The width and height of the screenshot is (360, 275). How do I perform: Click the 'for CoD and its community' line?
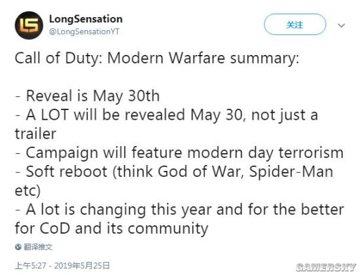tap(111, 229)
